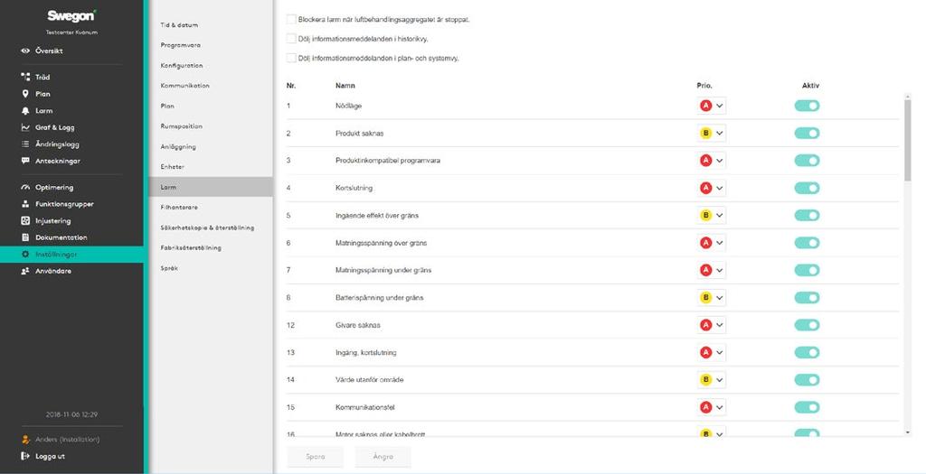926x474 pixels.
Task: Toggle Aktiv switch for Ingående effekt över gräns
Action: (807, 215)
